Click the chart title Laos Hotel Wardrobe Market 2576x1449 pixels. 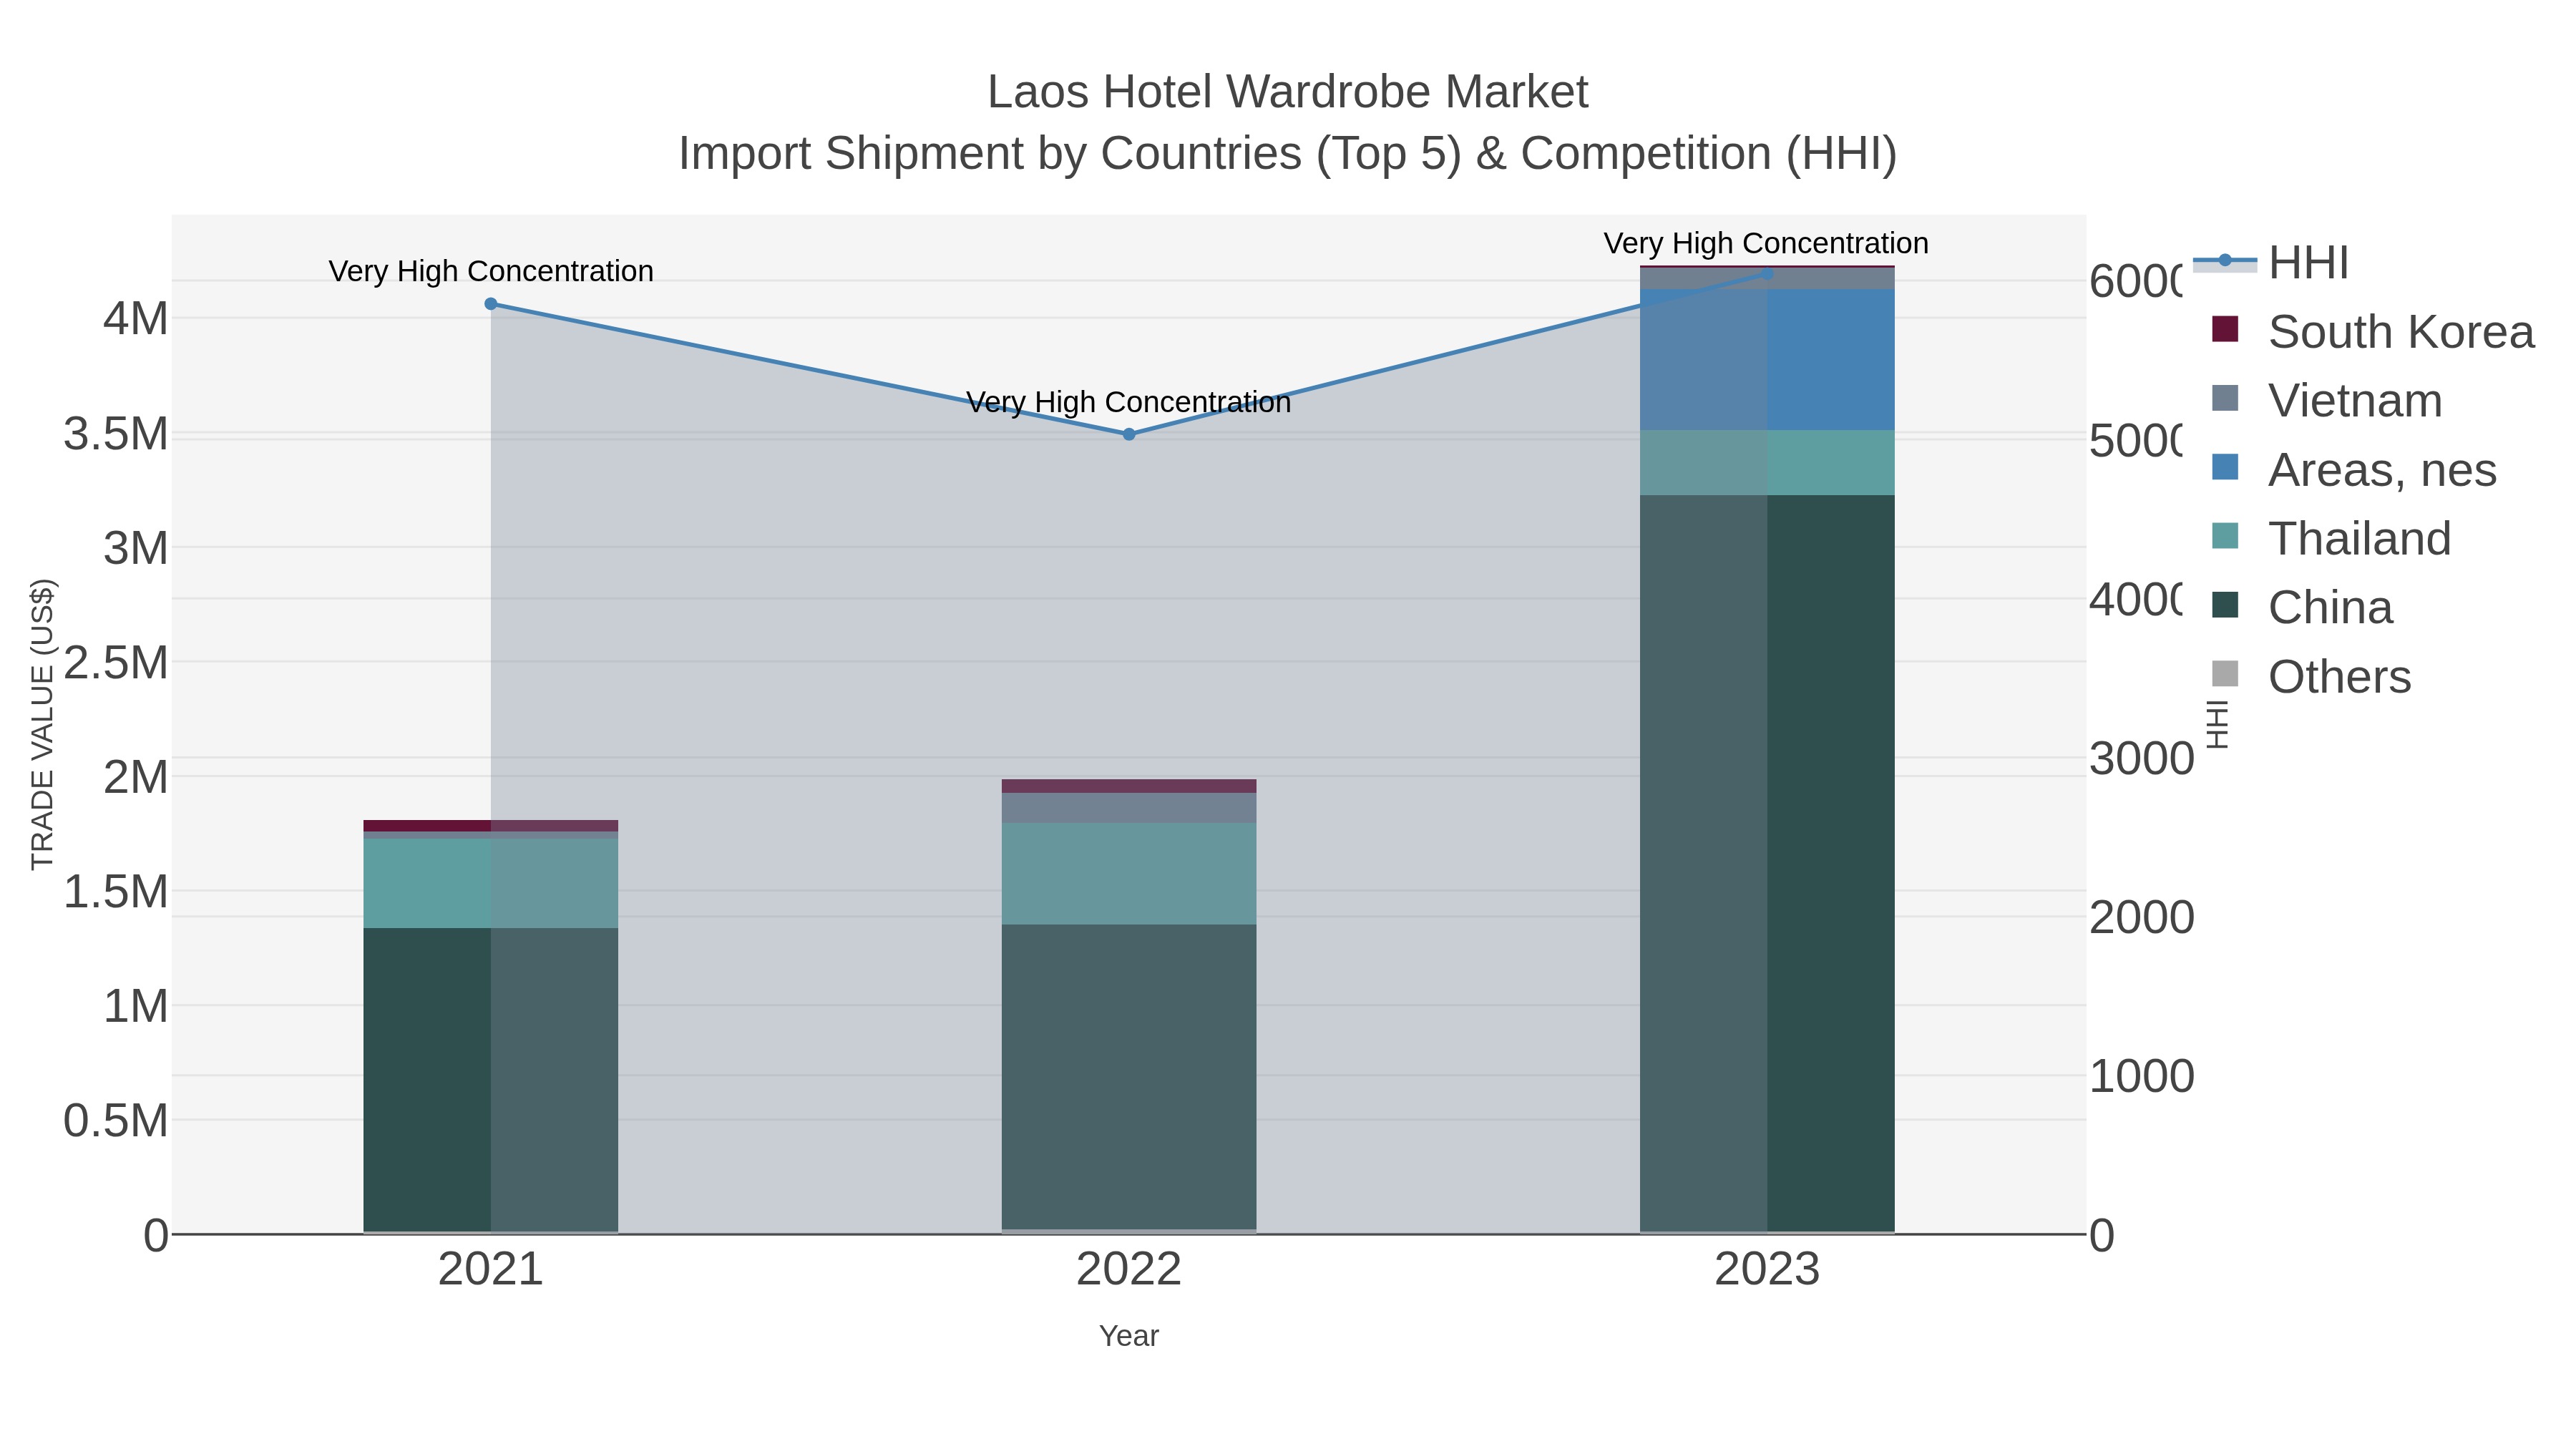coord(1288,92)
